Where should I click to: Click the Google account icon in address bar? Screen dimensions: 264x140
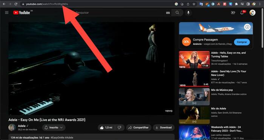point(176,4)
